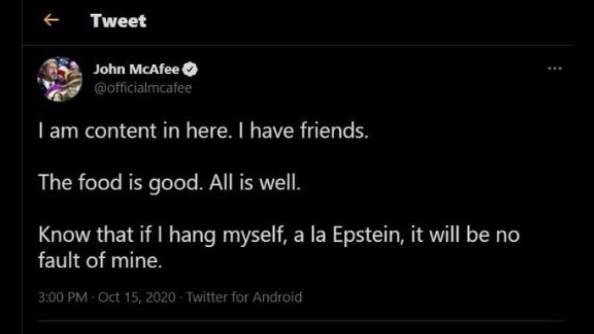The width and height of the screenshot is (594, 334).
Task: Click the John McAfee display name
Action: [136, 70]
